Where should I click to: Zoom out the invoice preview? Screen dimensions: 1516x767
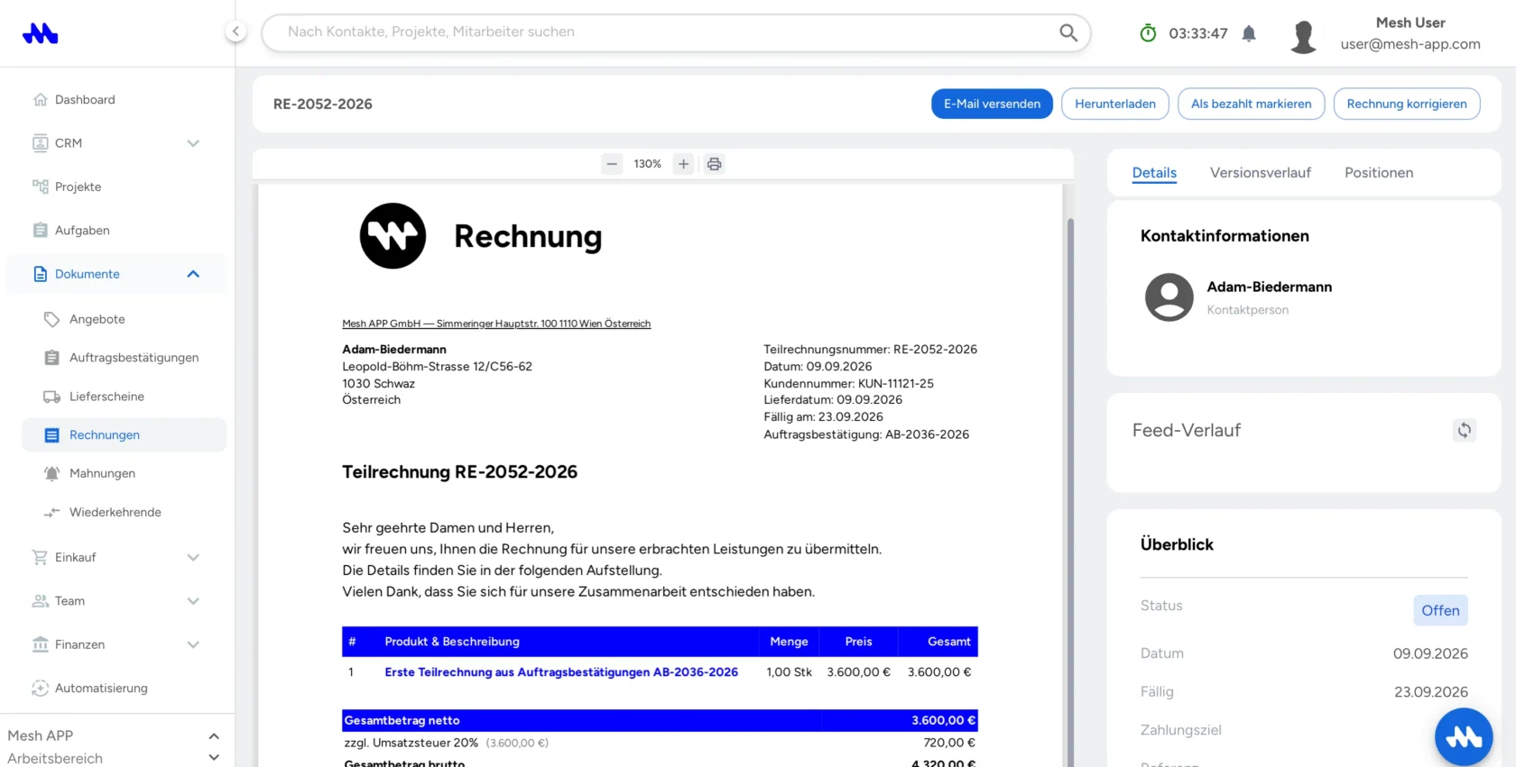(x=612, y=164)
